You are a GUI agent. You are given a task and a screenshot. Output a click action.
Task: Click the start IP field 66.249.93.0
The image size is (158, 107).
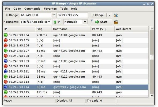(x=36, y=15)
